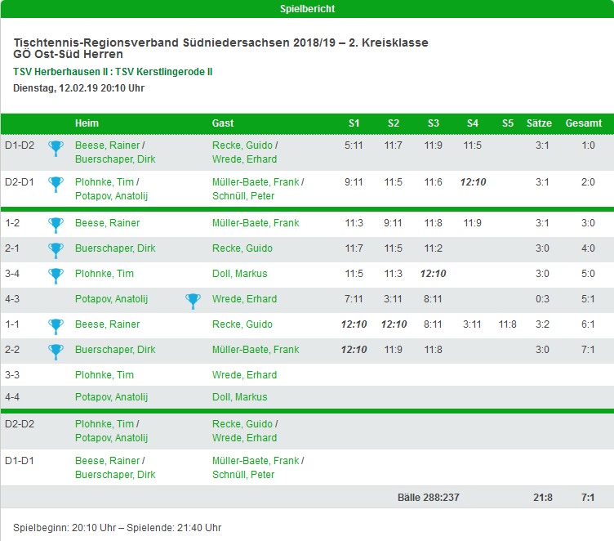Click the Gast column header
The width and height of the screenshot is (614, 541).
coord(223,123)
